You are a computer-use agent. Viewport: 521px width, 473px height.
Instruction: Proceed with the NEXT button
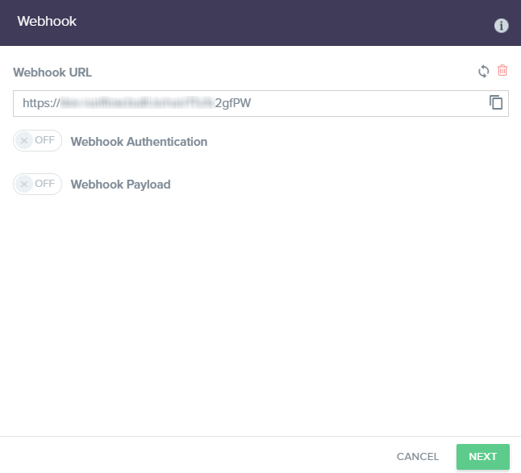483,457
